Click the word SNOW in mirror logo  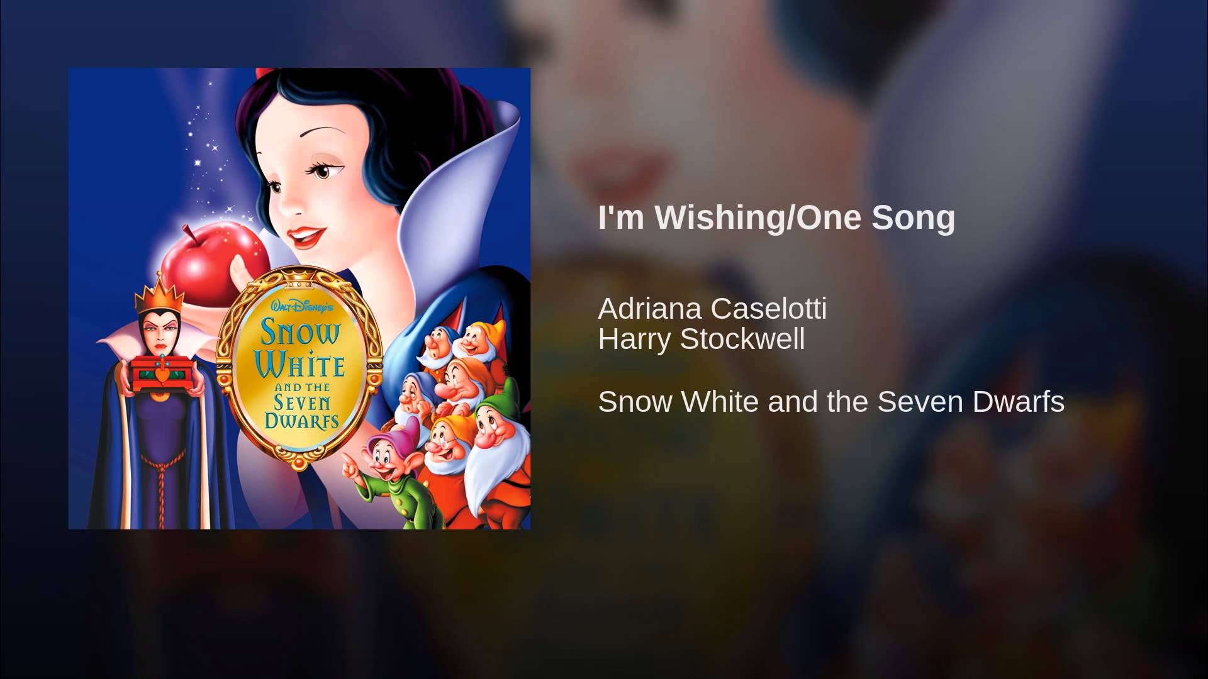pos(301,332)
